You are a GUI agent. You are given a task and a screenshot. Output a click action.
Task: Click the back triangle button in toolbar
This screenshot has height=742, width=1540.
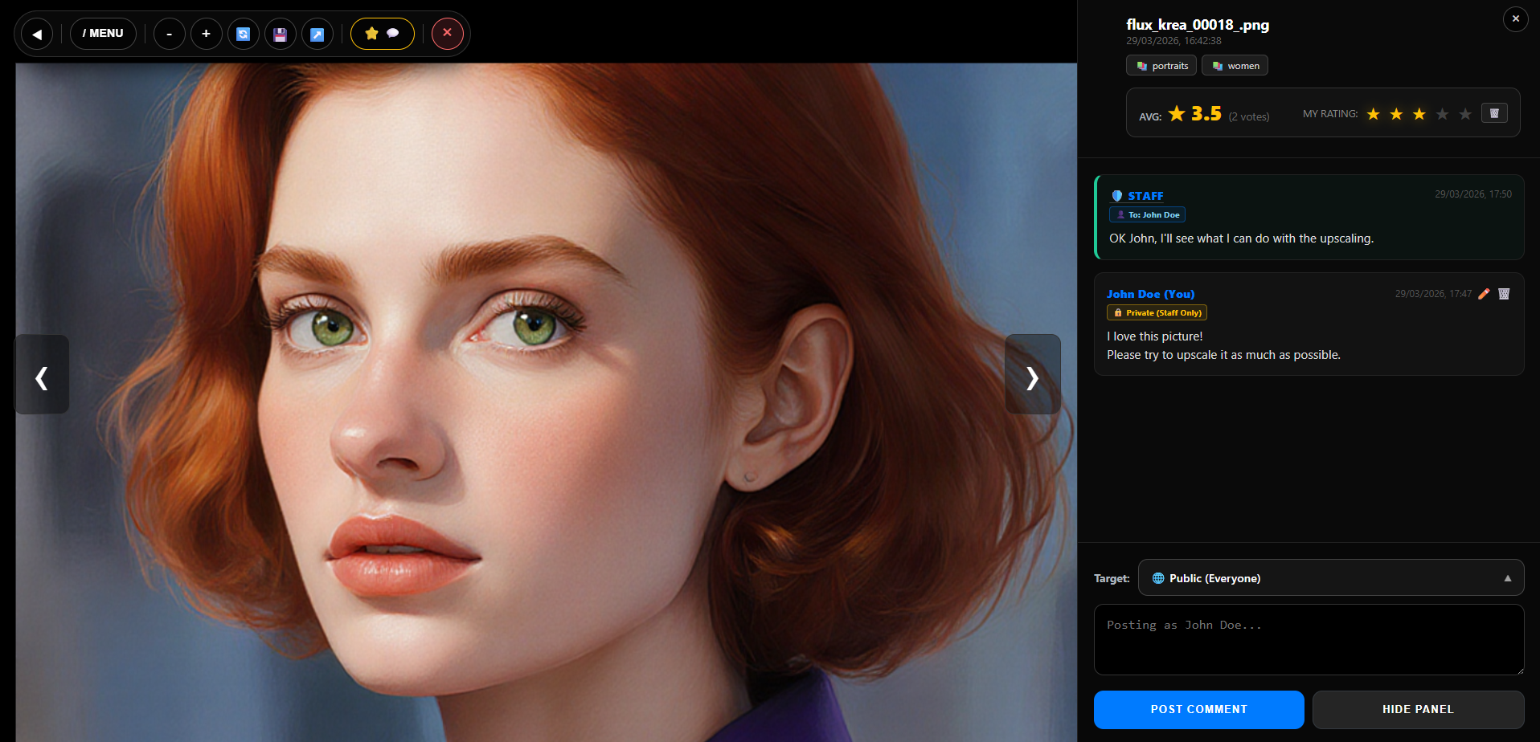pos(37,34)
